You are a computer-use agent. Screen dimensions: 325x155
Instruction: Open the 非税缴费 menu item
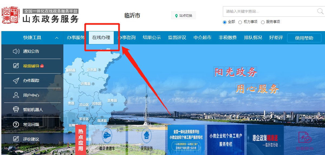click(x=228, y=38)
